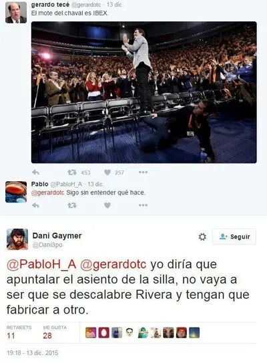Follow Dani Gaymer with Seguir button
The image size is (267, 363).
(x=234, y=237)
